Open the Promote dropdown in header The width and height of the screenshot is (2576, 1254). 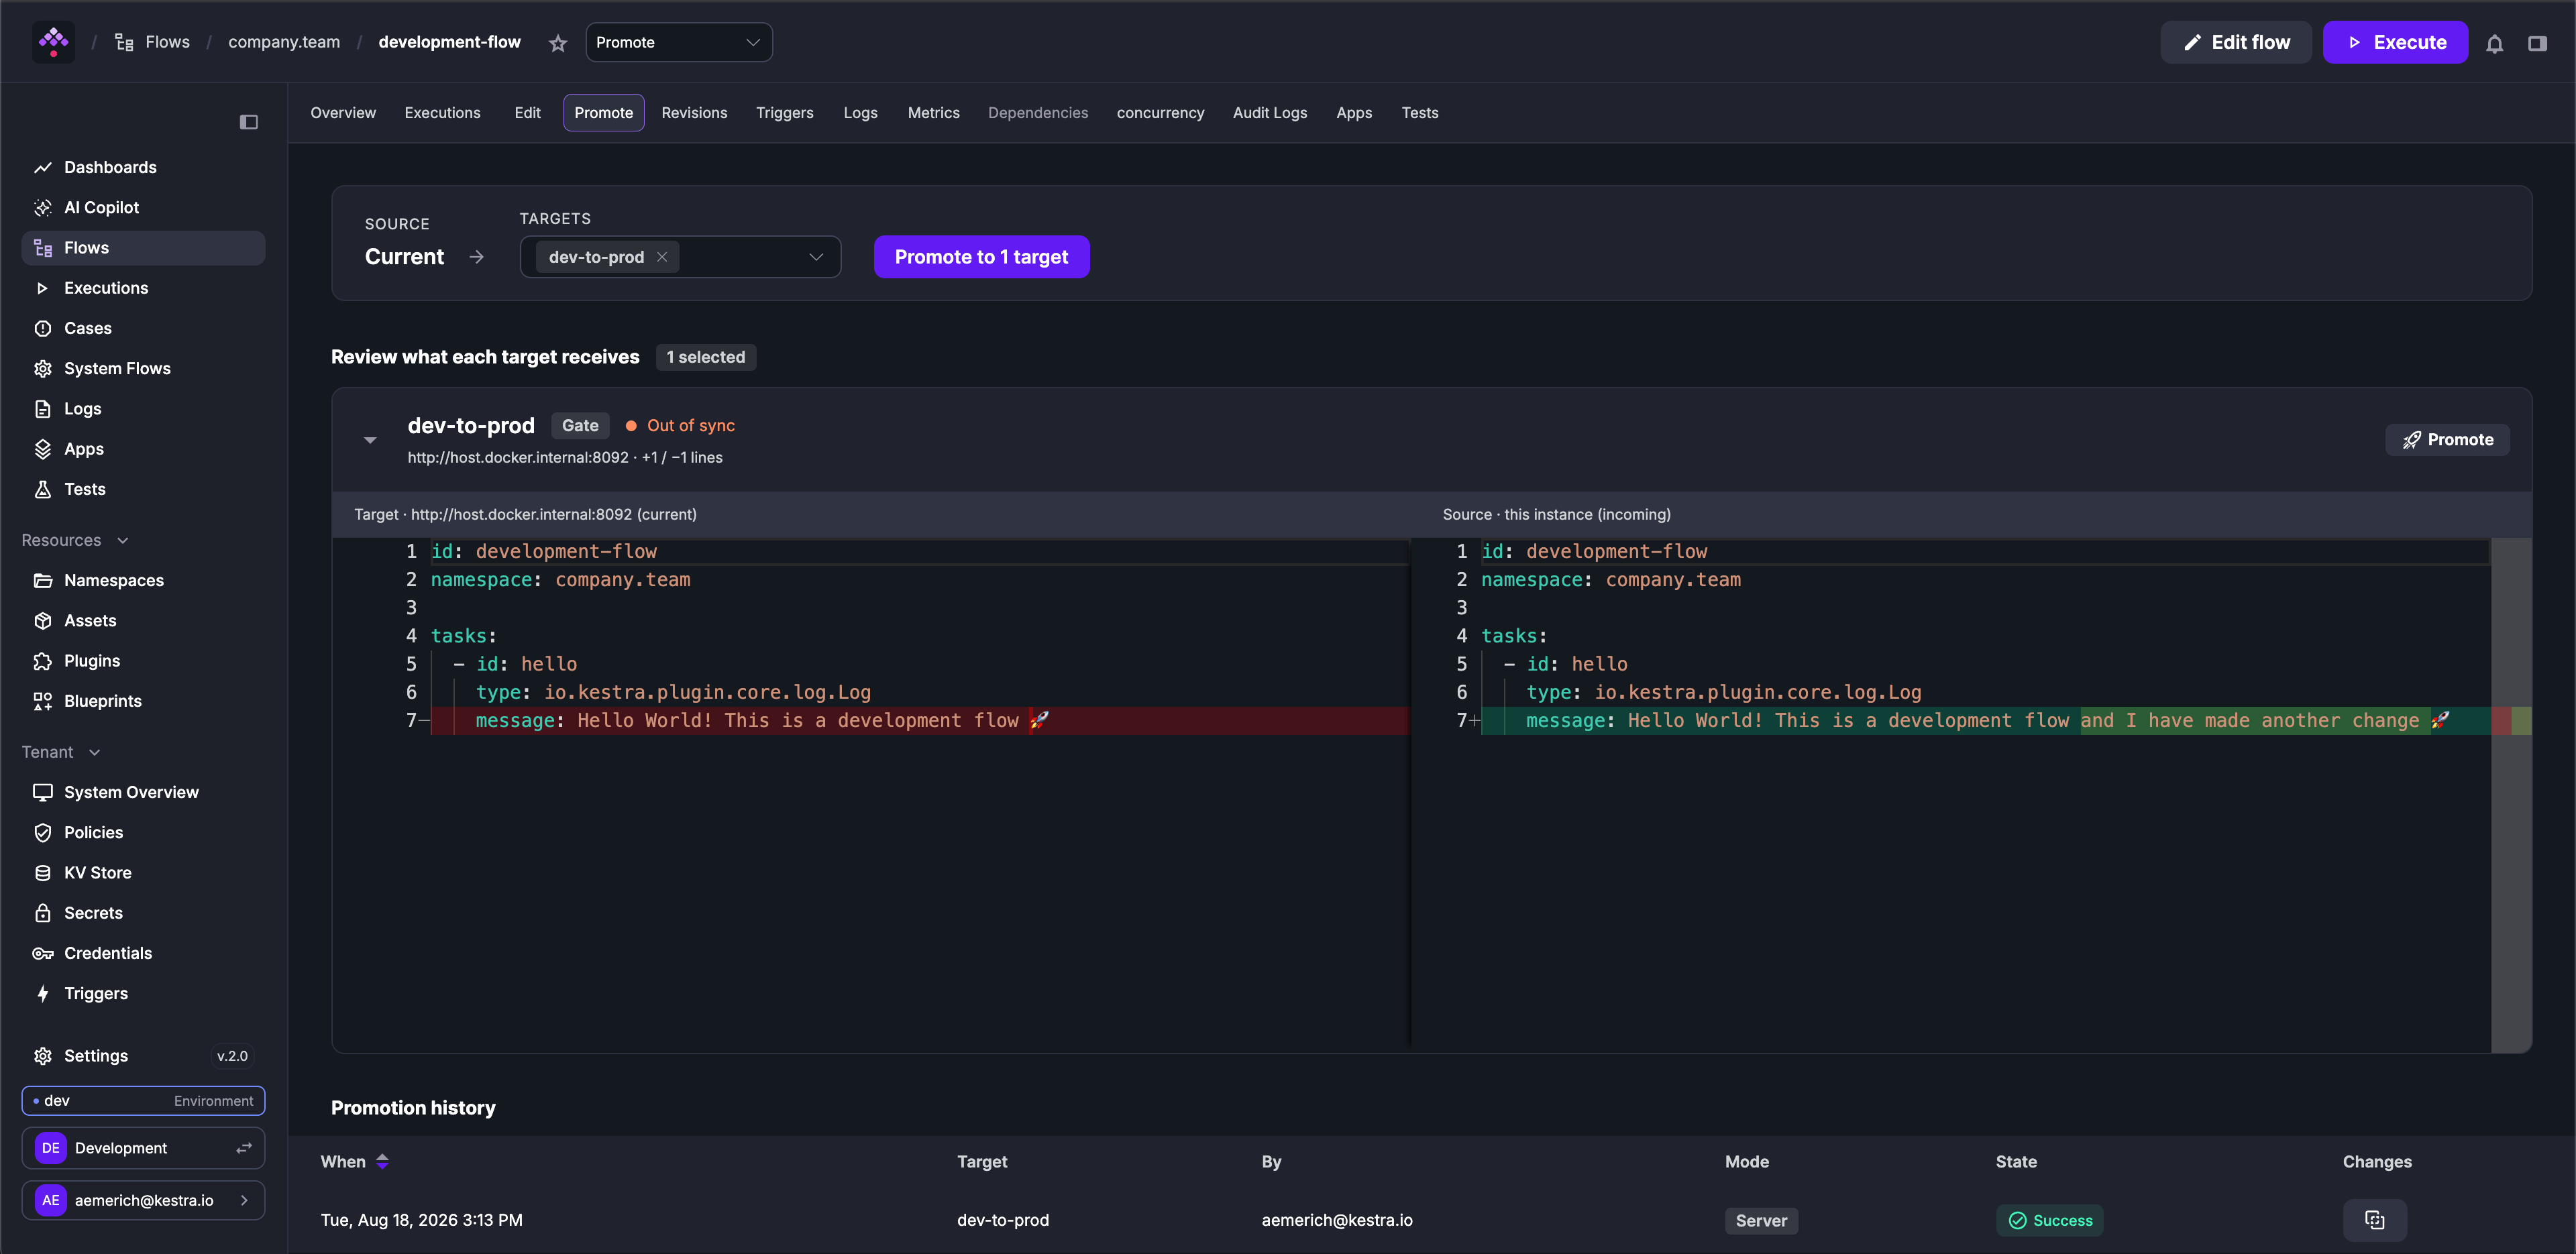point(678,42)
